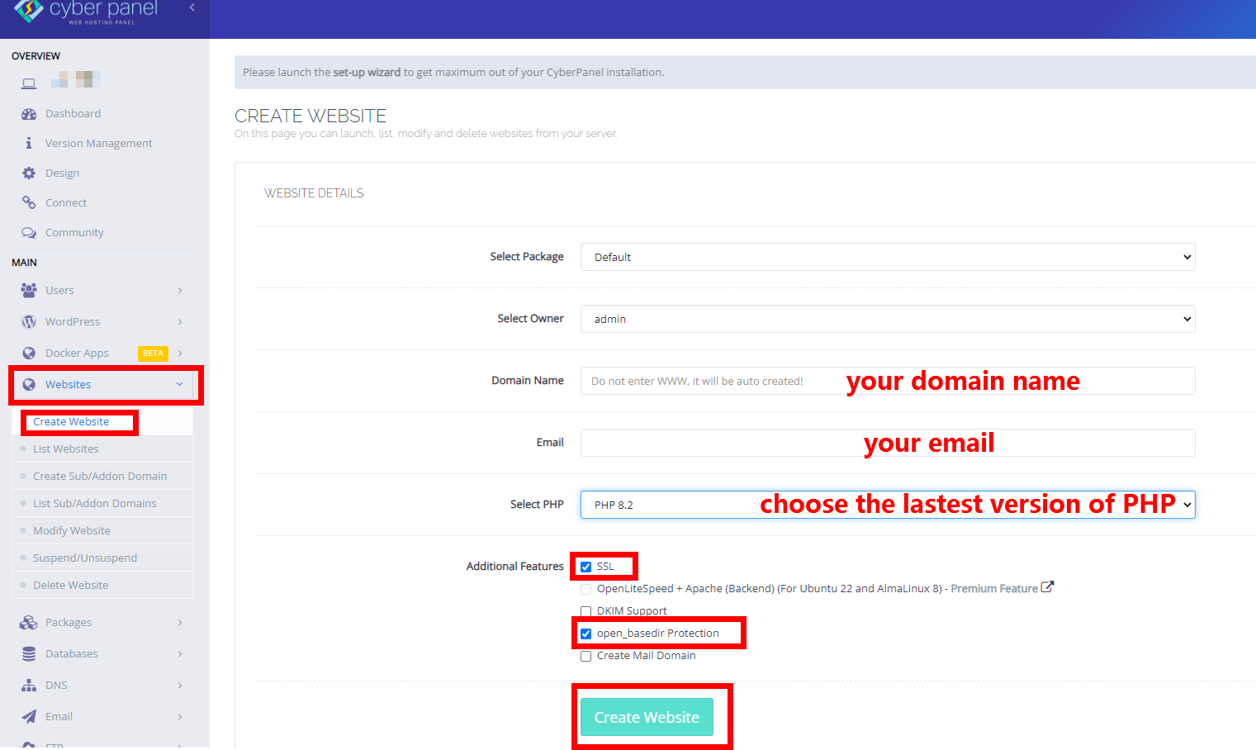Click the external link icon beside Premium Feature

1047,587
